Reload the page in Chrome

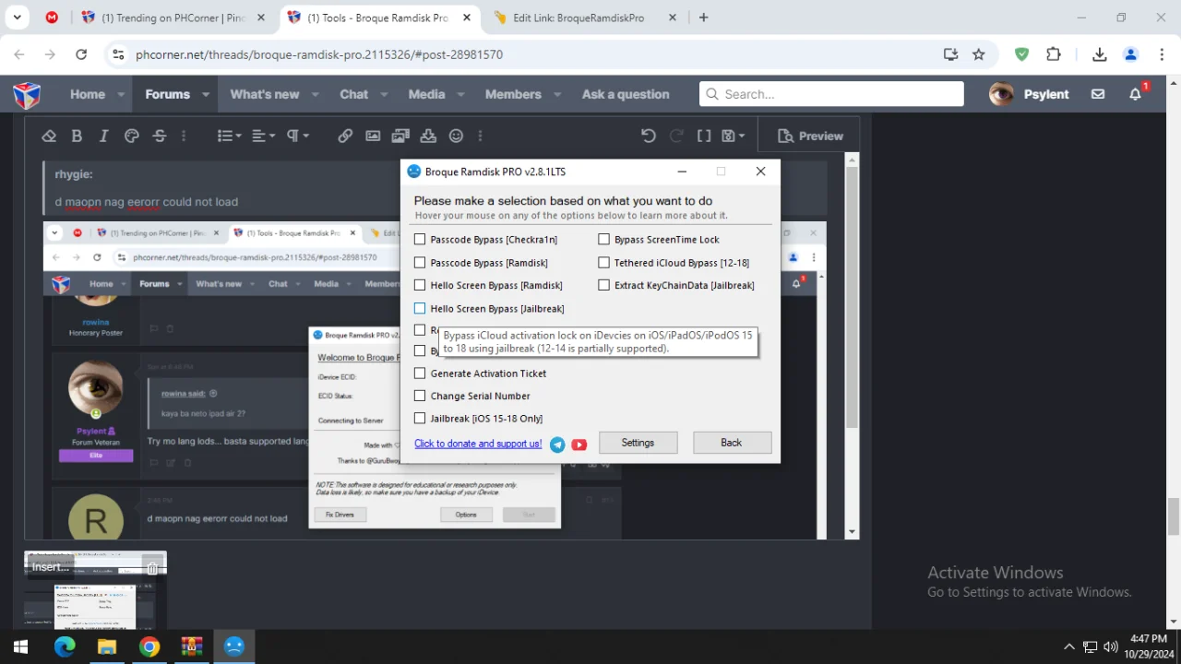pos(81,54)
